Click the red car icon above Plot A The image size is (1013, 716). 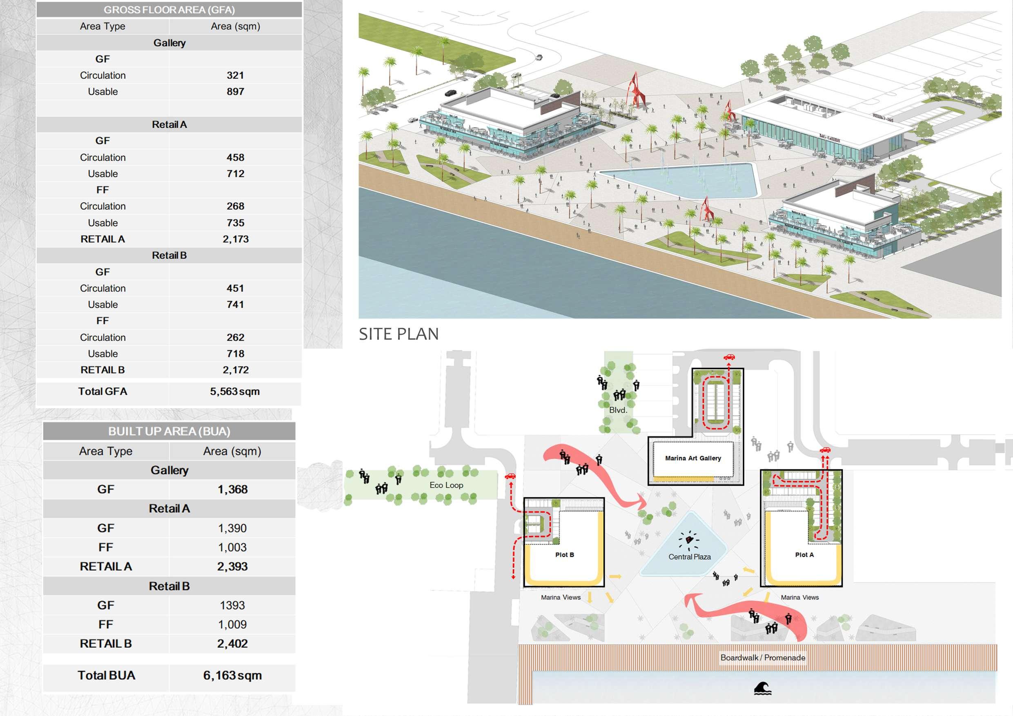coord(825,450)
